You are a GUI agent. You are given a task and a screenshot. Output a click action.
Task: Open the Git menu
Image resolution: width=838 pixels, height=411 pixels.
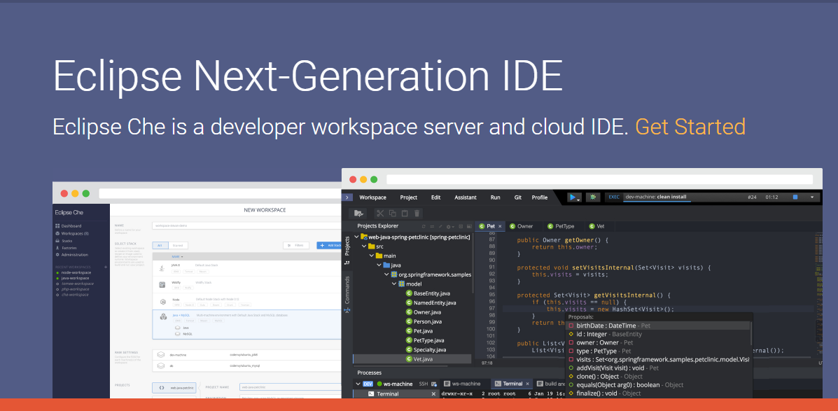pyautogui.click(x=518, y=197)
